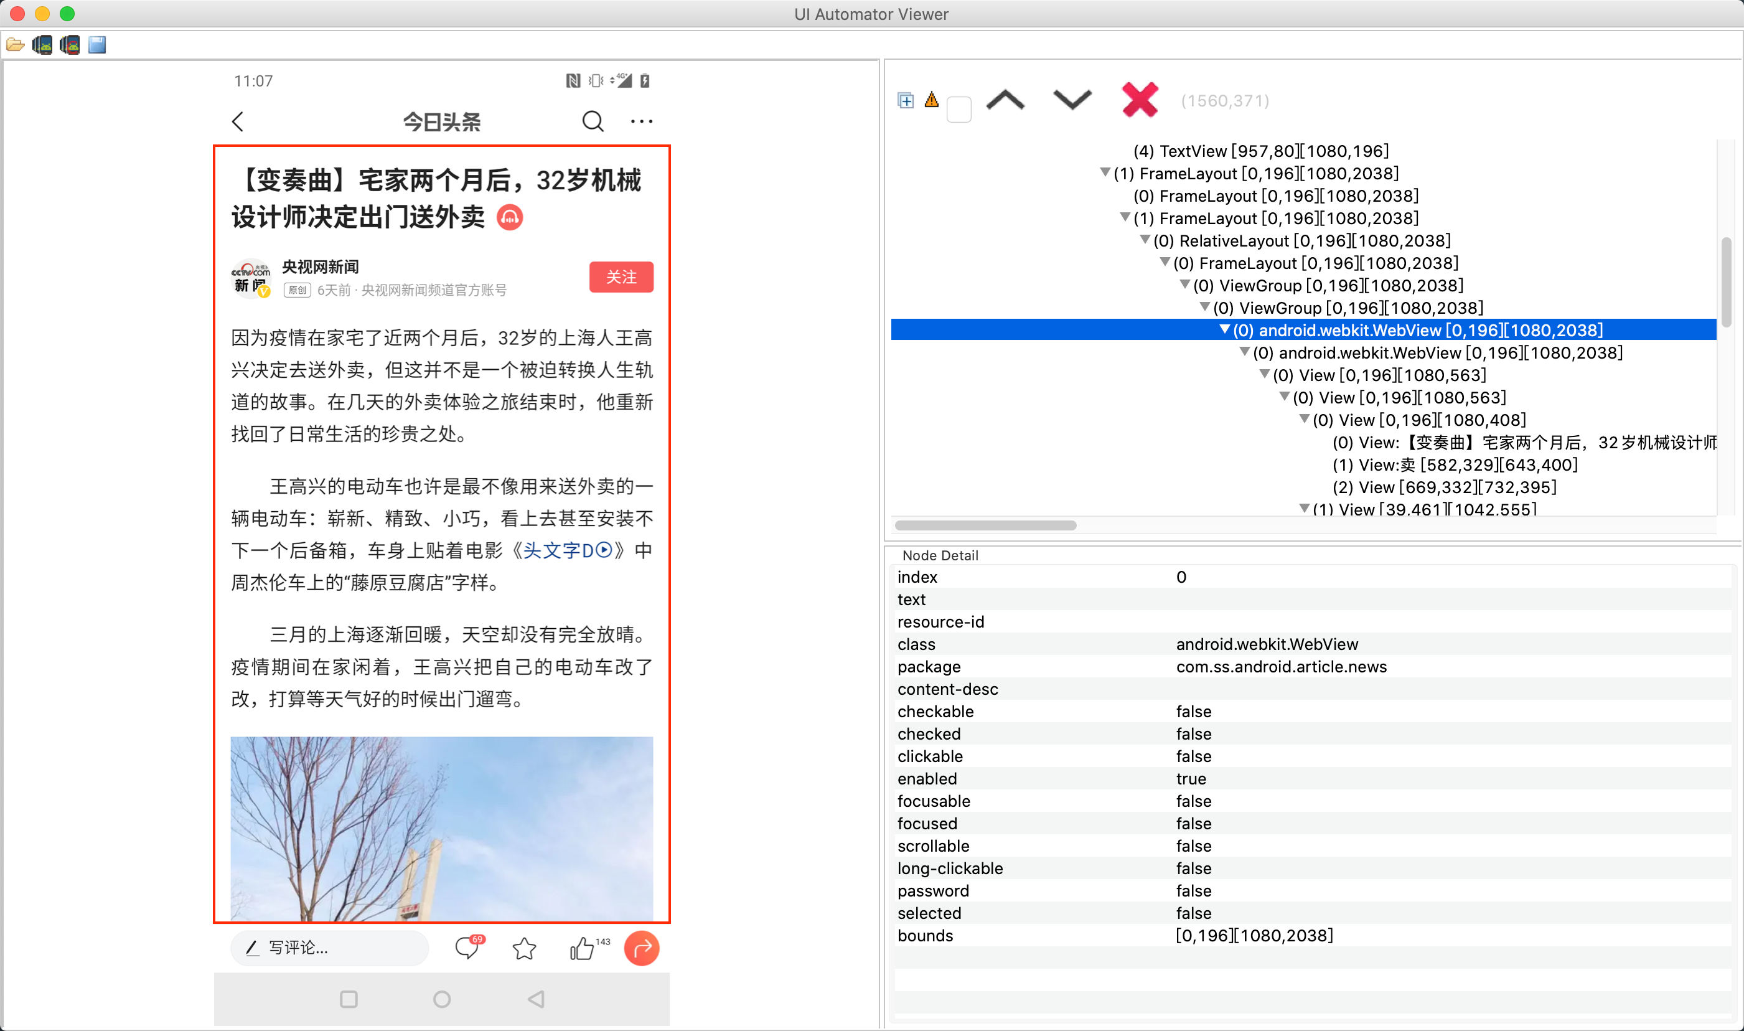The width and height of the screenshot is (1744, 1031).
Task: Collapse the inner android.webkit.WebView node
Action: (x=1245, y=352)
